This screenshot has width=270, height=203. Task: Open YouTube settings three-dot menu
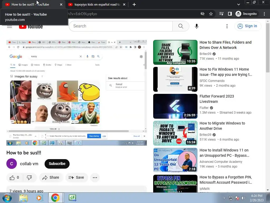(x=227, y=26)
